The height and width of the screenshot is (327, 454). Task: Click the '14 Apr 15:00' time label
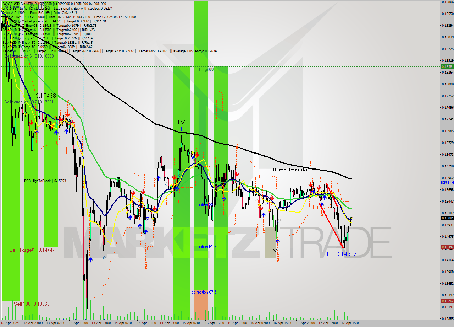click(146, 323)
